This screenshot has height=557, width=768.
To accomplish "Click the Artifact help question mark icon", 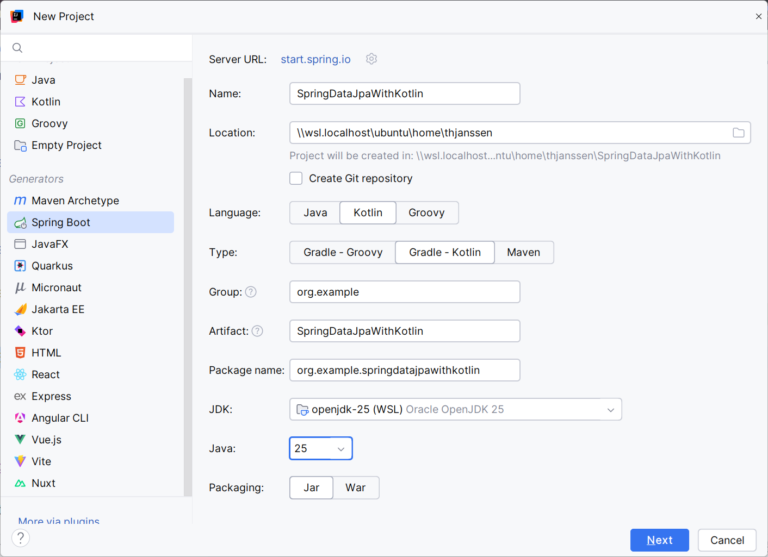I will [x=257, y=331].
